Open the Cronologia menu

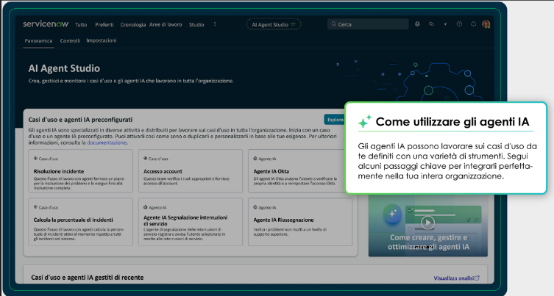coord(133,25)
